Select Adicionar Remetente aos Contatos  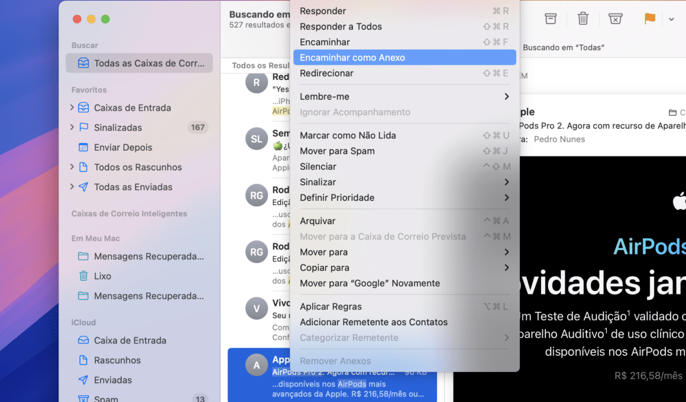[405, 322]
